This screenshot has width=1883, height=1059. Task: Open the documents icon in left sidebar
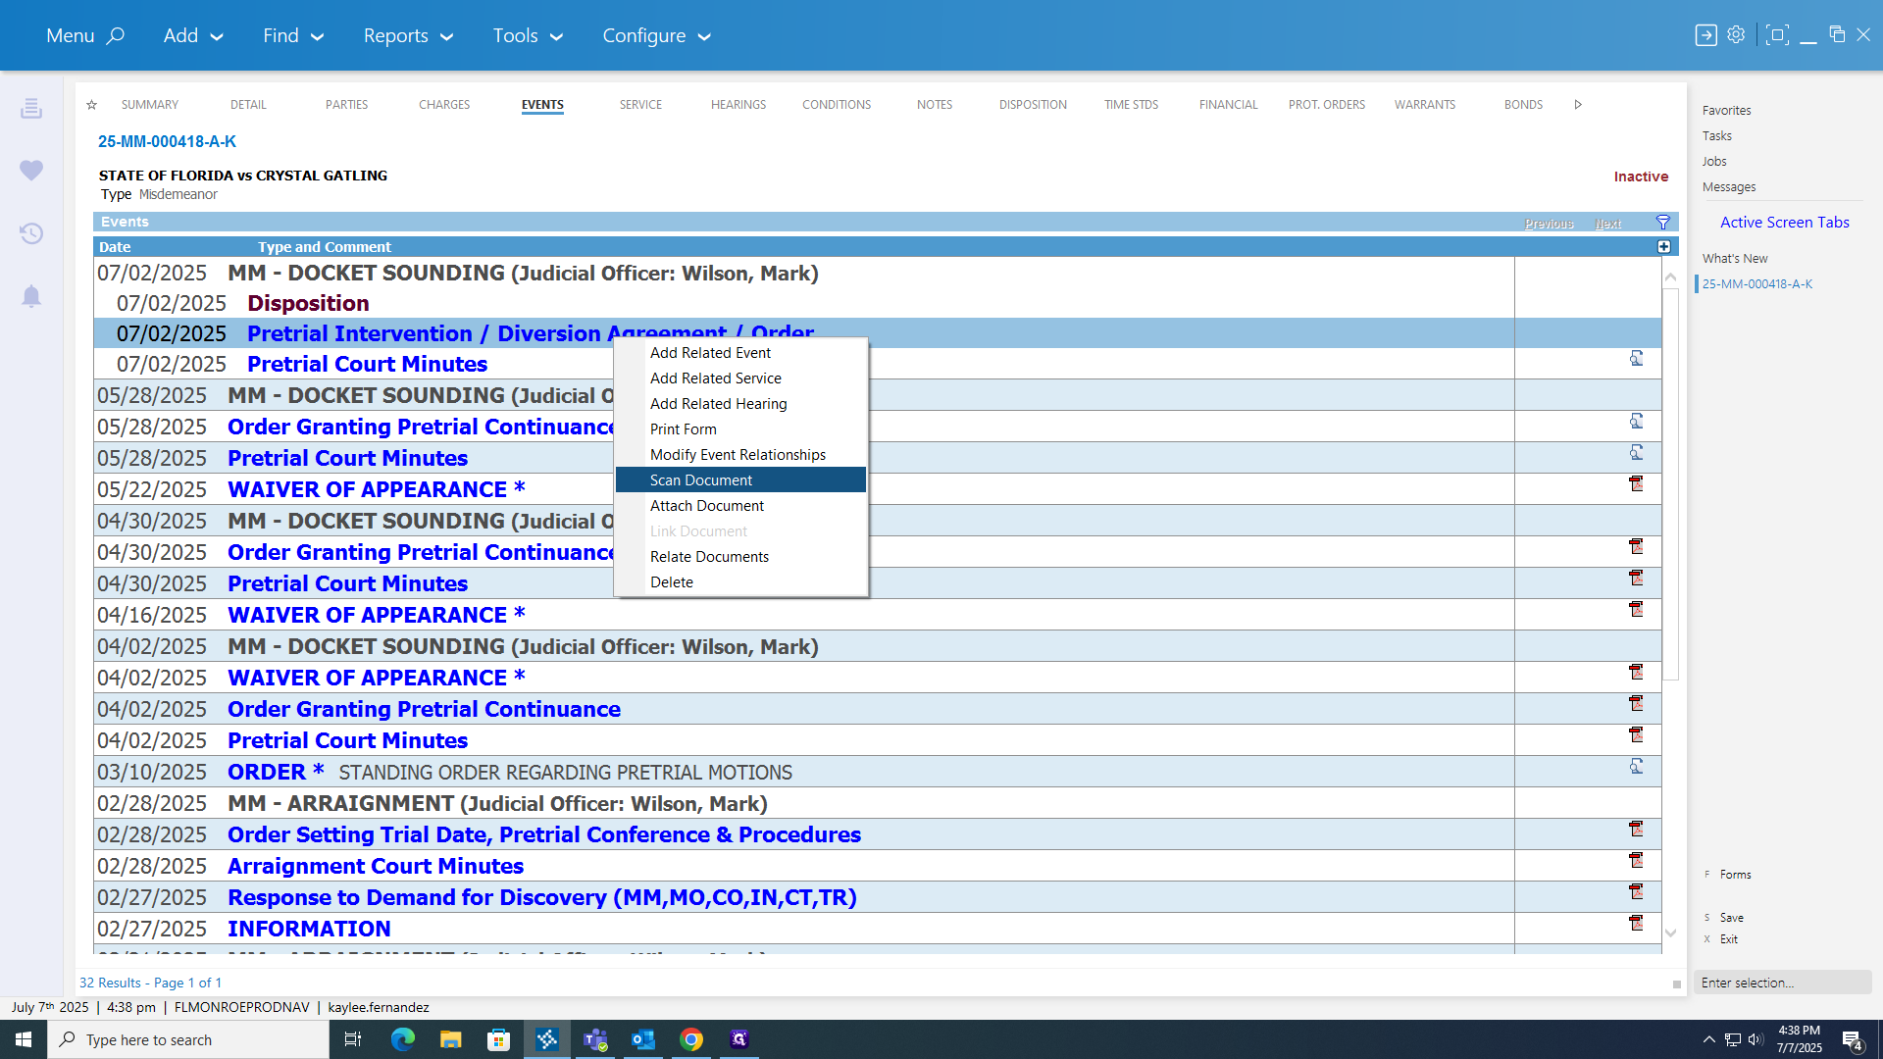click(31, 108)
